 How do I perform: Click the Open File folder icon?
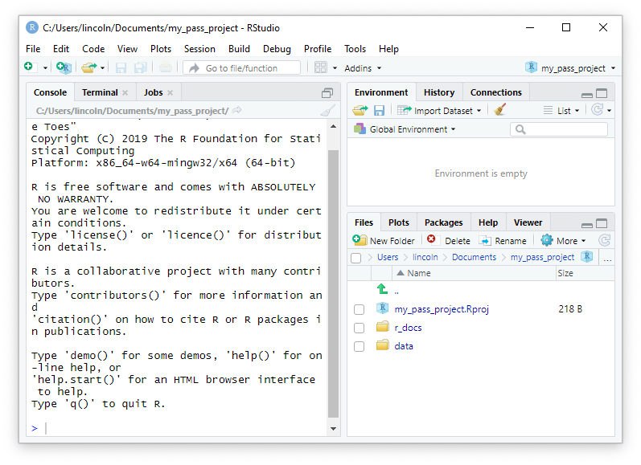click(88, 67)
